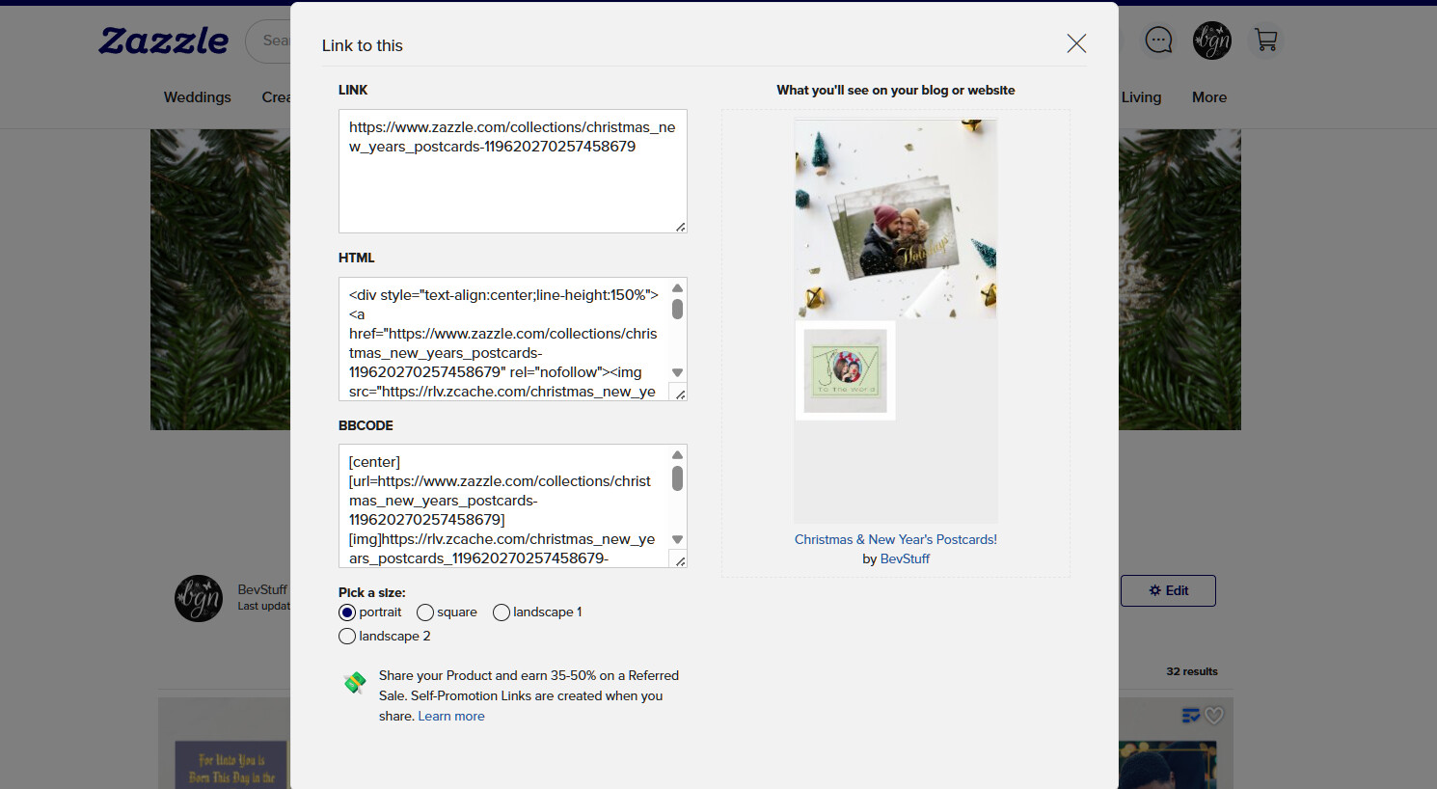This screenshot has width=1437, height=789.
Task: Click the LINK box resize handle
Action: point(680,227)
